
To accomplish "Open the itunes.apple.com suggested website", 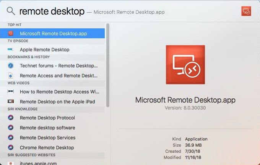I will tap(52, 163).
